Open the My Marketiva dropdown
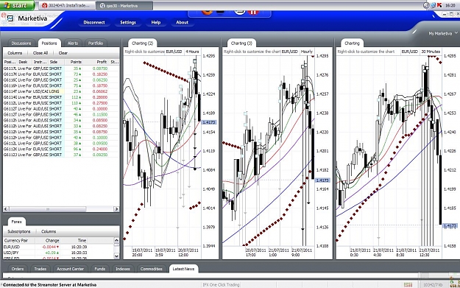 tap(442, 33)
